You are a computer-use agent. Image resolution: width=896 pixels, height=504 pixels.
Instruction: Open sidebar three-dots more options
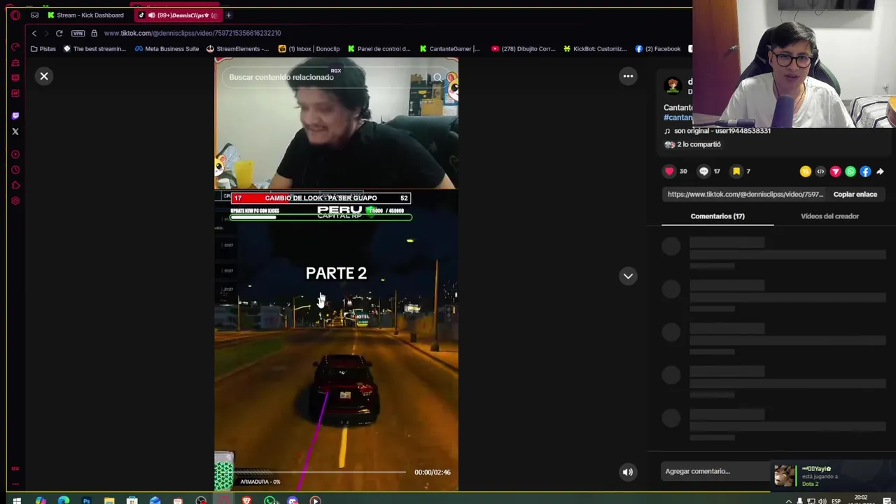[15, 483]
